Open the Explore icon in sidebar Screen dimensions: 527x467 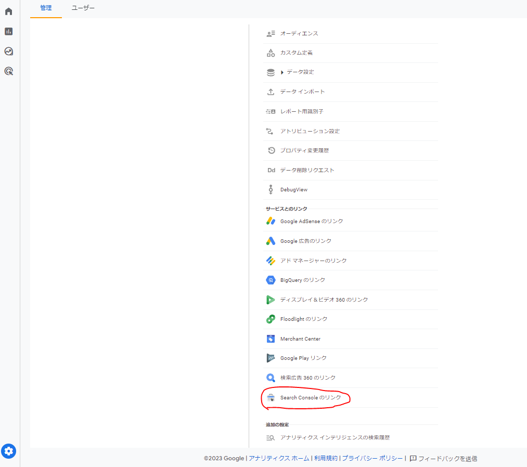click(9, 51)
